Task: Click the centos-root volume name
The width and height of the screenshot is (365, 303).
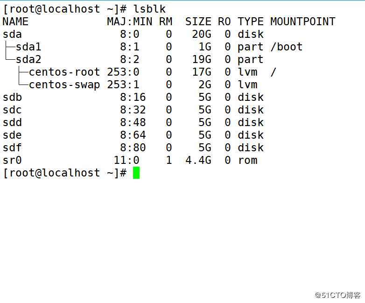Action: 64,72
